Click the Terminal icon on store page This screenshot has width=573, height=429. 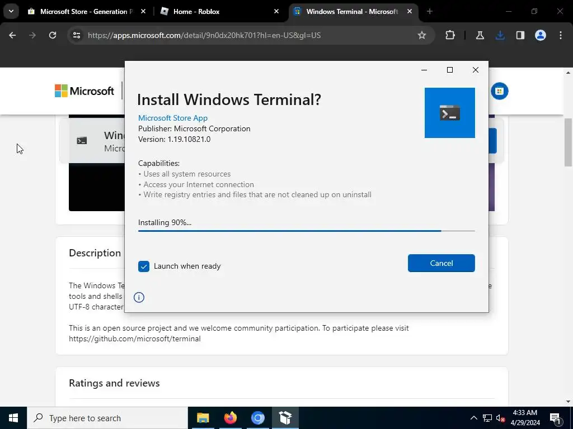(82, 141)
